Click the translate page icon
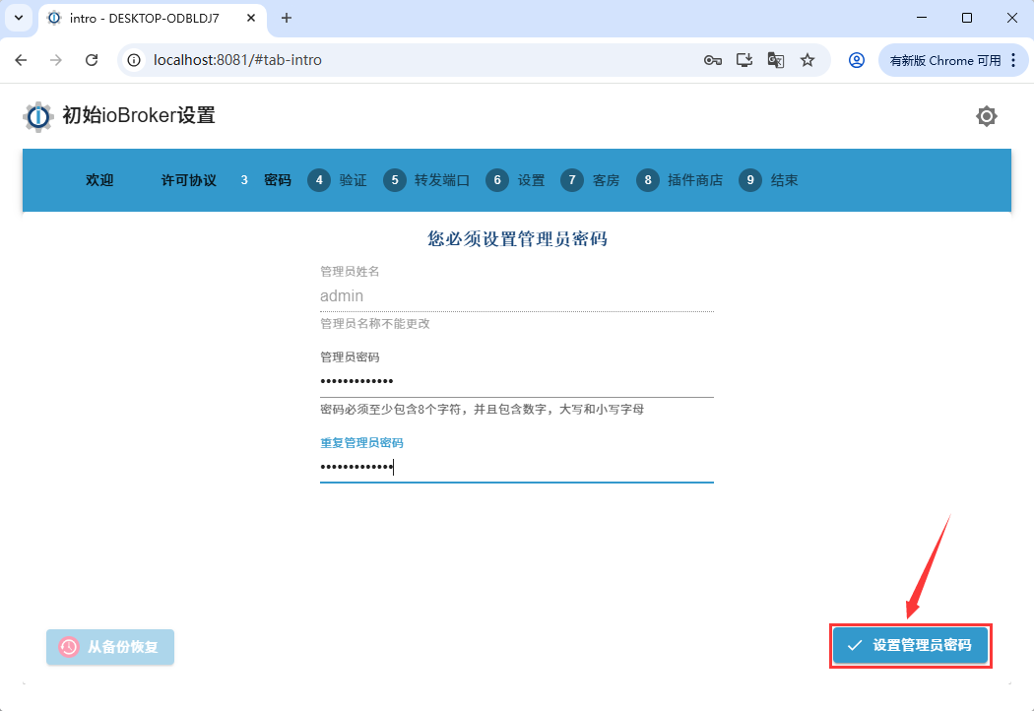The image size is (1034, 711). point(776,60)
